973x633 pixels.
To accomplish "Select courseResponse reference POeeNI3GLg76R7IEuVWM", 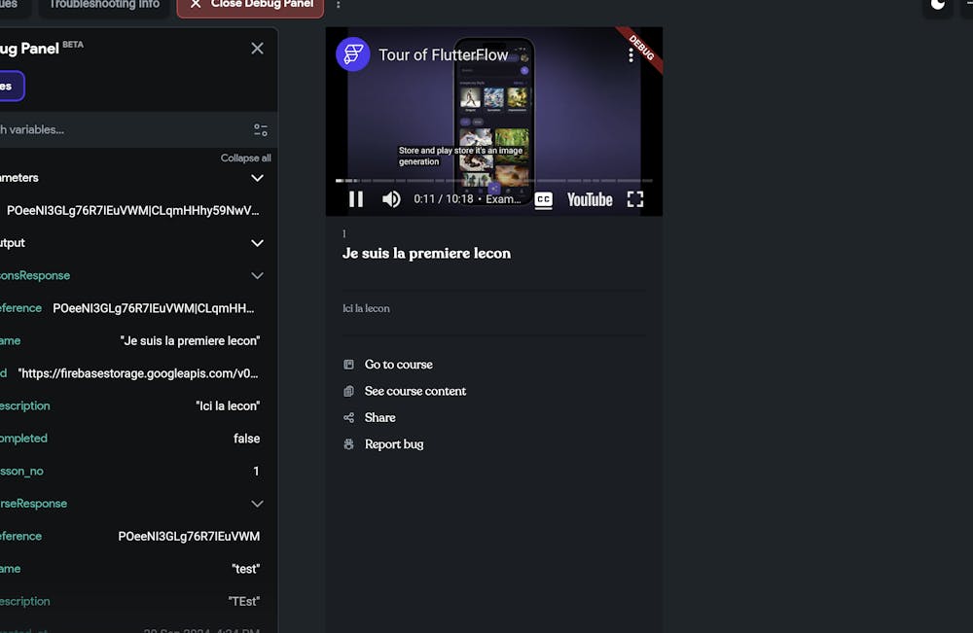I will click(189, 537).
